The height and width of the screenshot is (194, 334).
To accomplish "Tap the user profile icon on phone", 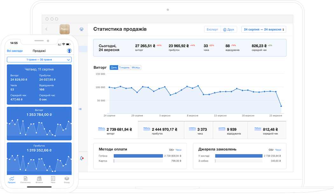I will (x=69, y=51).
